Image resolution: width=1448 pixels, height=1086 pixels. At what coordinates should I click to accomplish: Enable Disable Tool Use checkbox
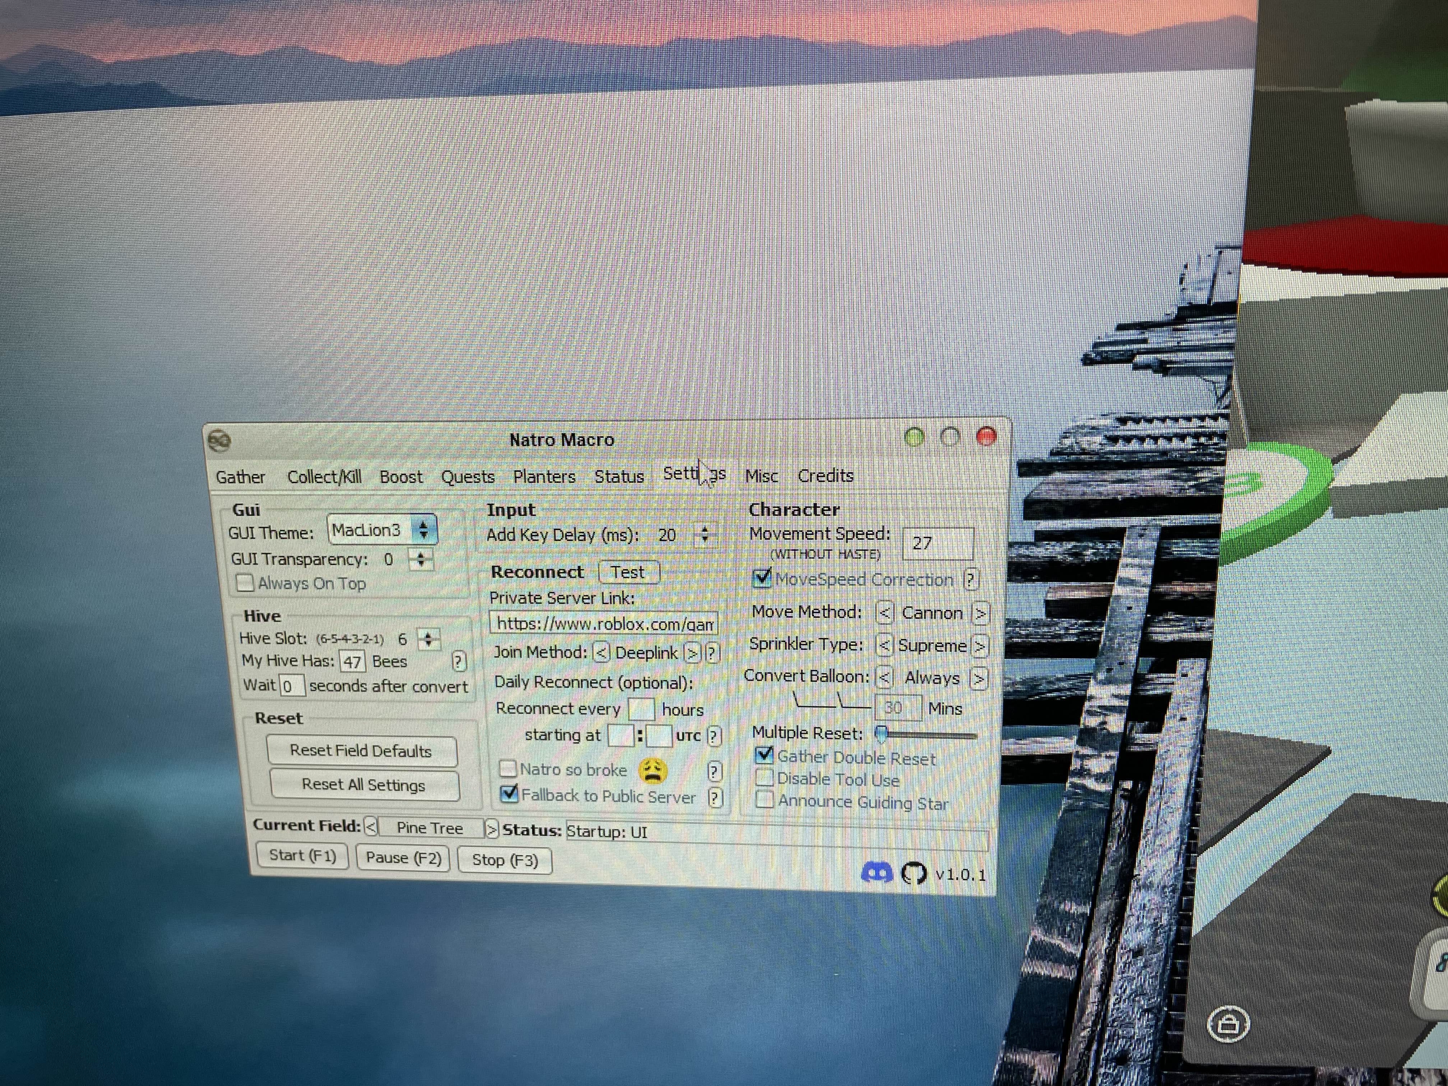(764, 778)
